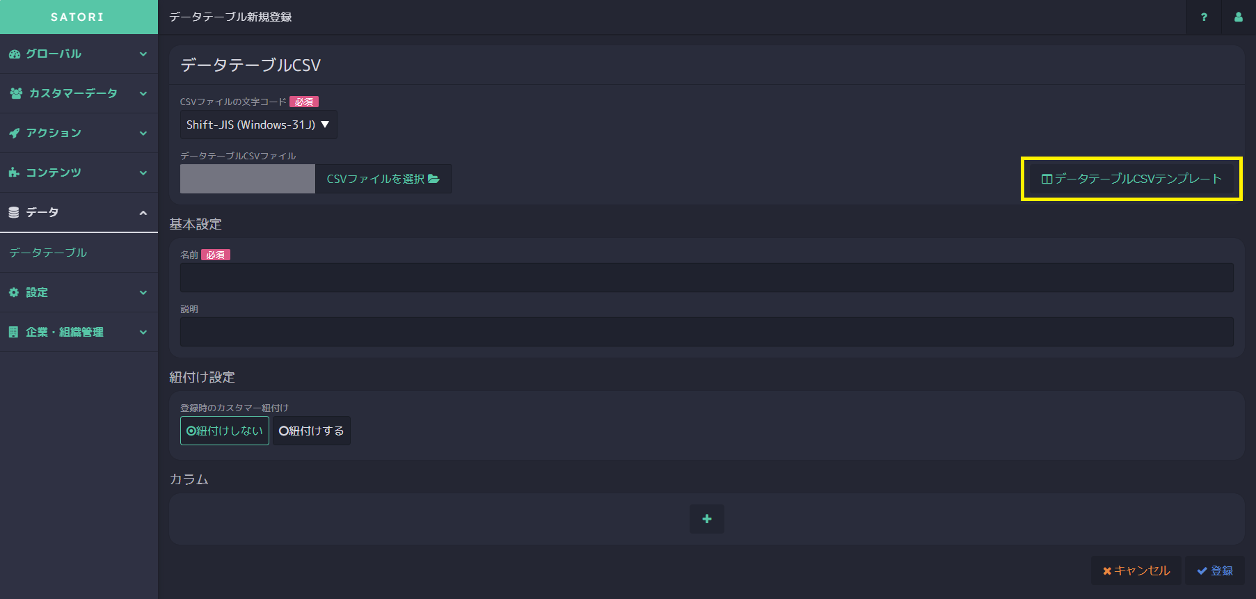Viewport: 1256px width, 599px height.
Task: Click the customer data people icon
Action: point(16,93)
